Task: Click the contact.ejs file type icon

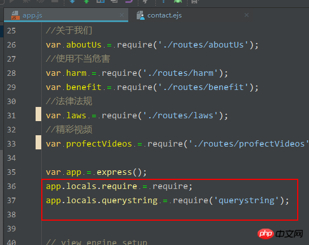Action: click(141, 15)
